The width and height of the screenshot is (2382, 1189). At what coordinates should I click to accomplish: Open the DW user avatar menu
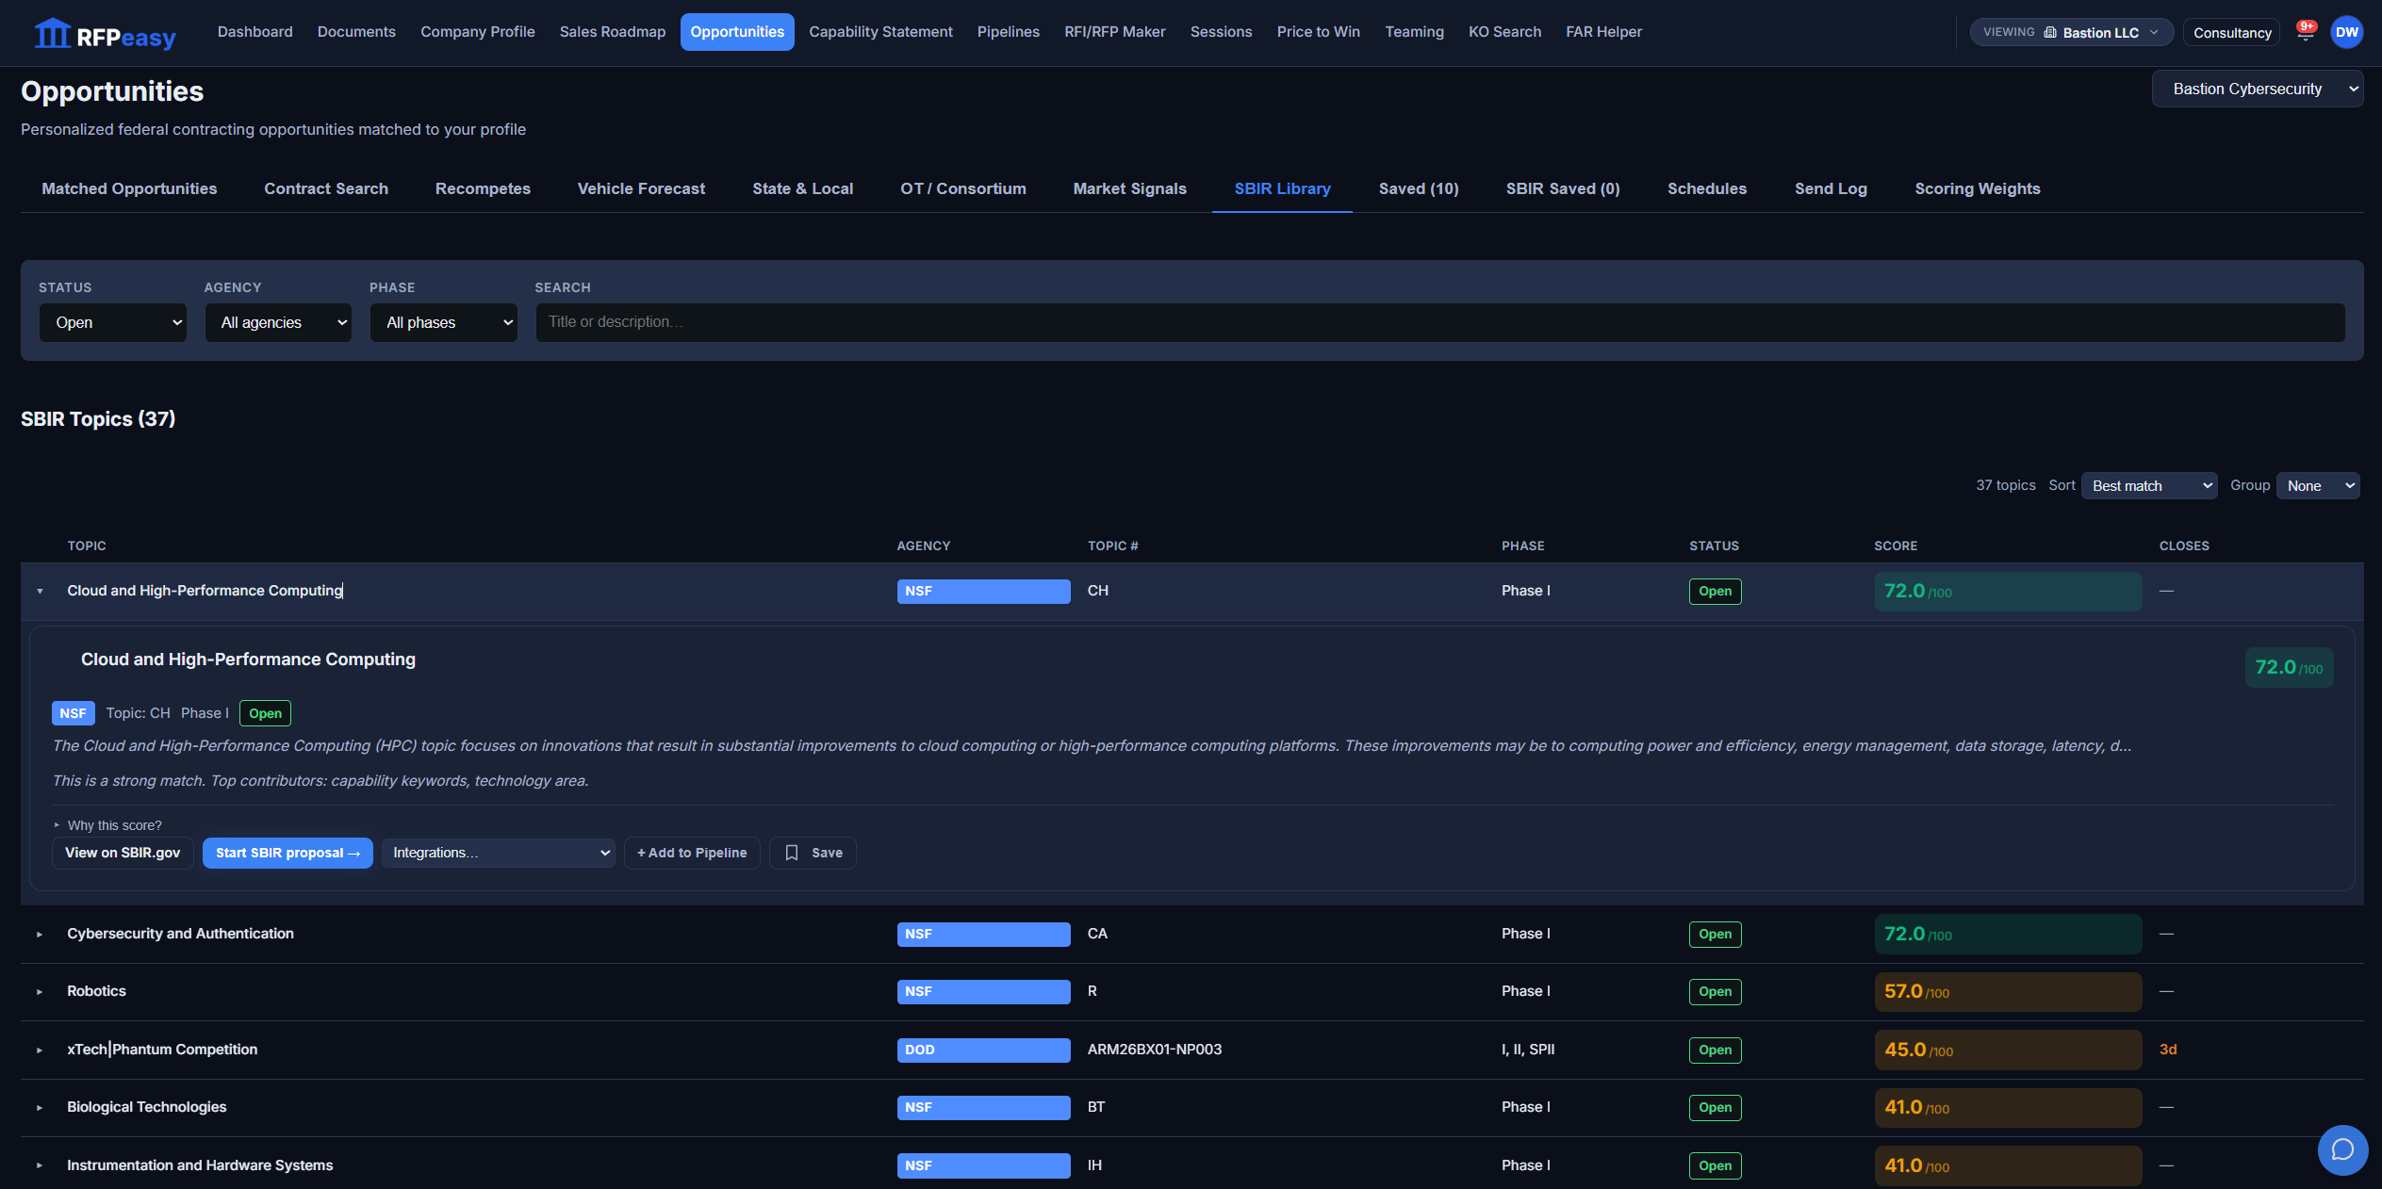[2346, 32]
